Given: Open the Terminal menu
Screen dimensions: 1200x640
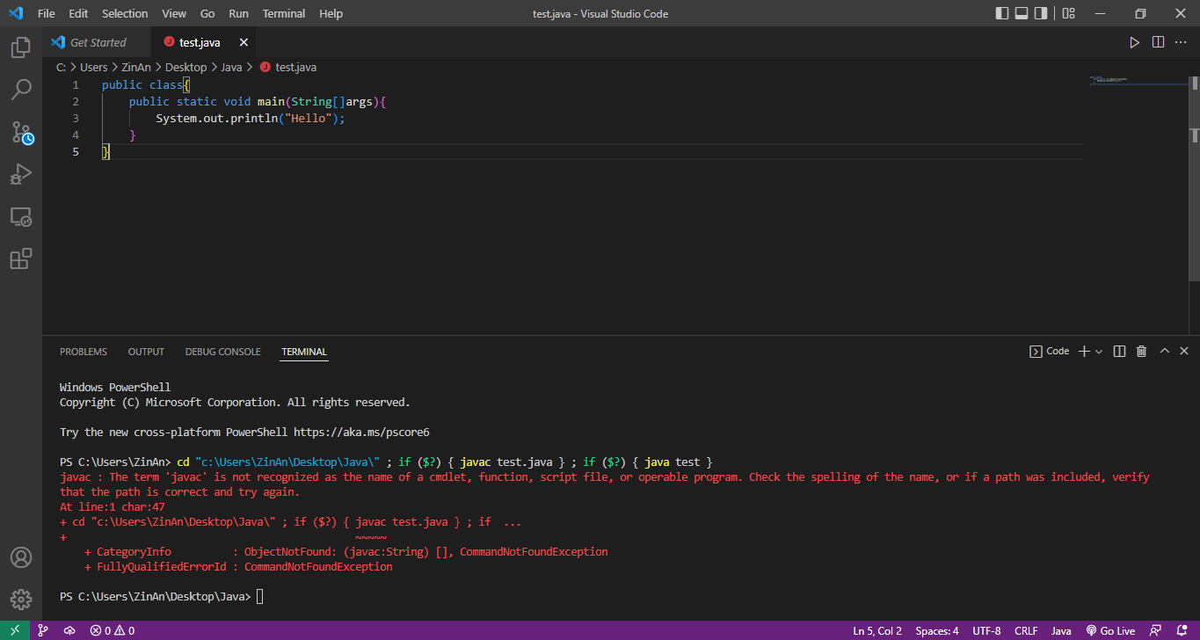Looking at the screenshot, I should [284, 13].
